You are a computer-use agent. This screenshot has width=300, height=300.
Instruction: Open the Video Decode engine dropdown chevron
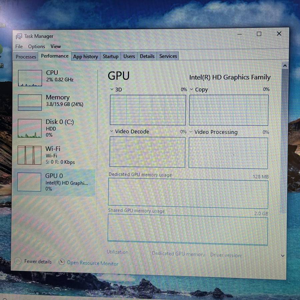pyautogui.click(x=112, y=131)
